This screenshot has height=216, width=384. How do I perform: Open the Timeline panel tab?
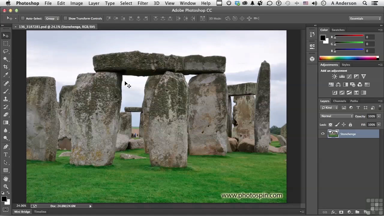pos(40,212)
